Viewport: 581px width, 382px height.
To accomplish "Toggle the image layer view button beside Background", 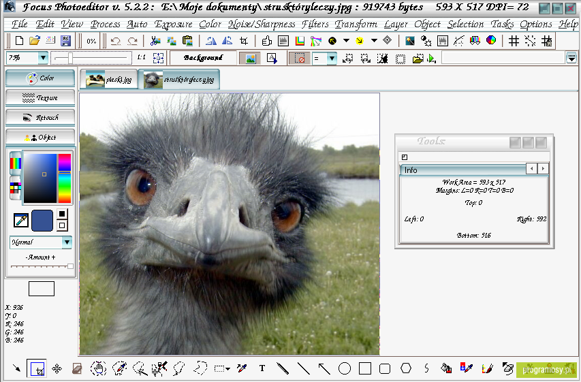I will click(250, 58).
